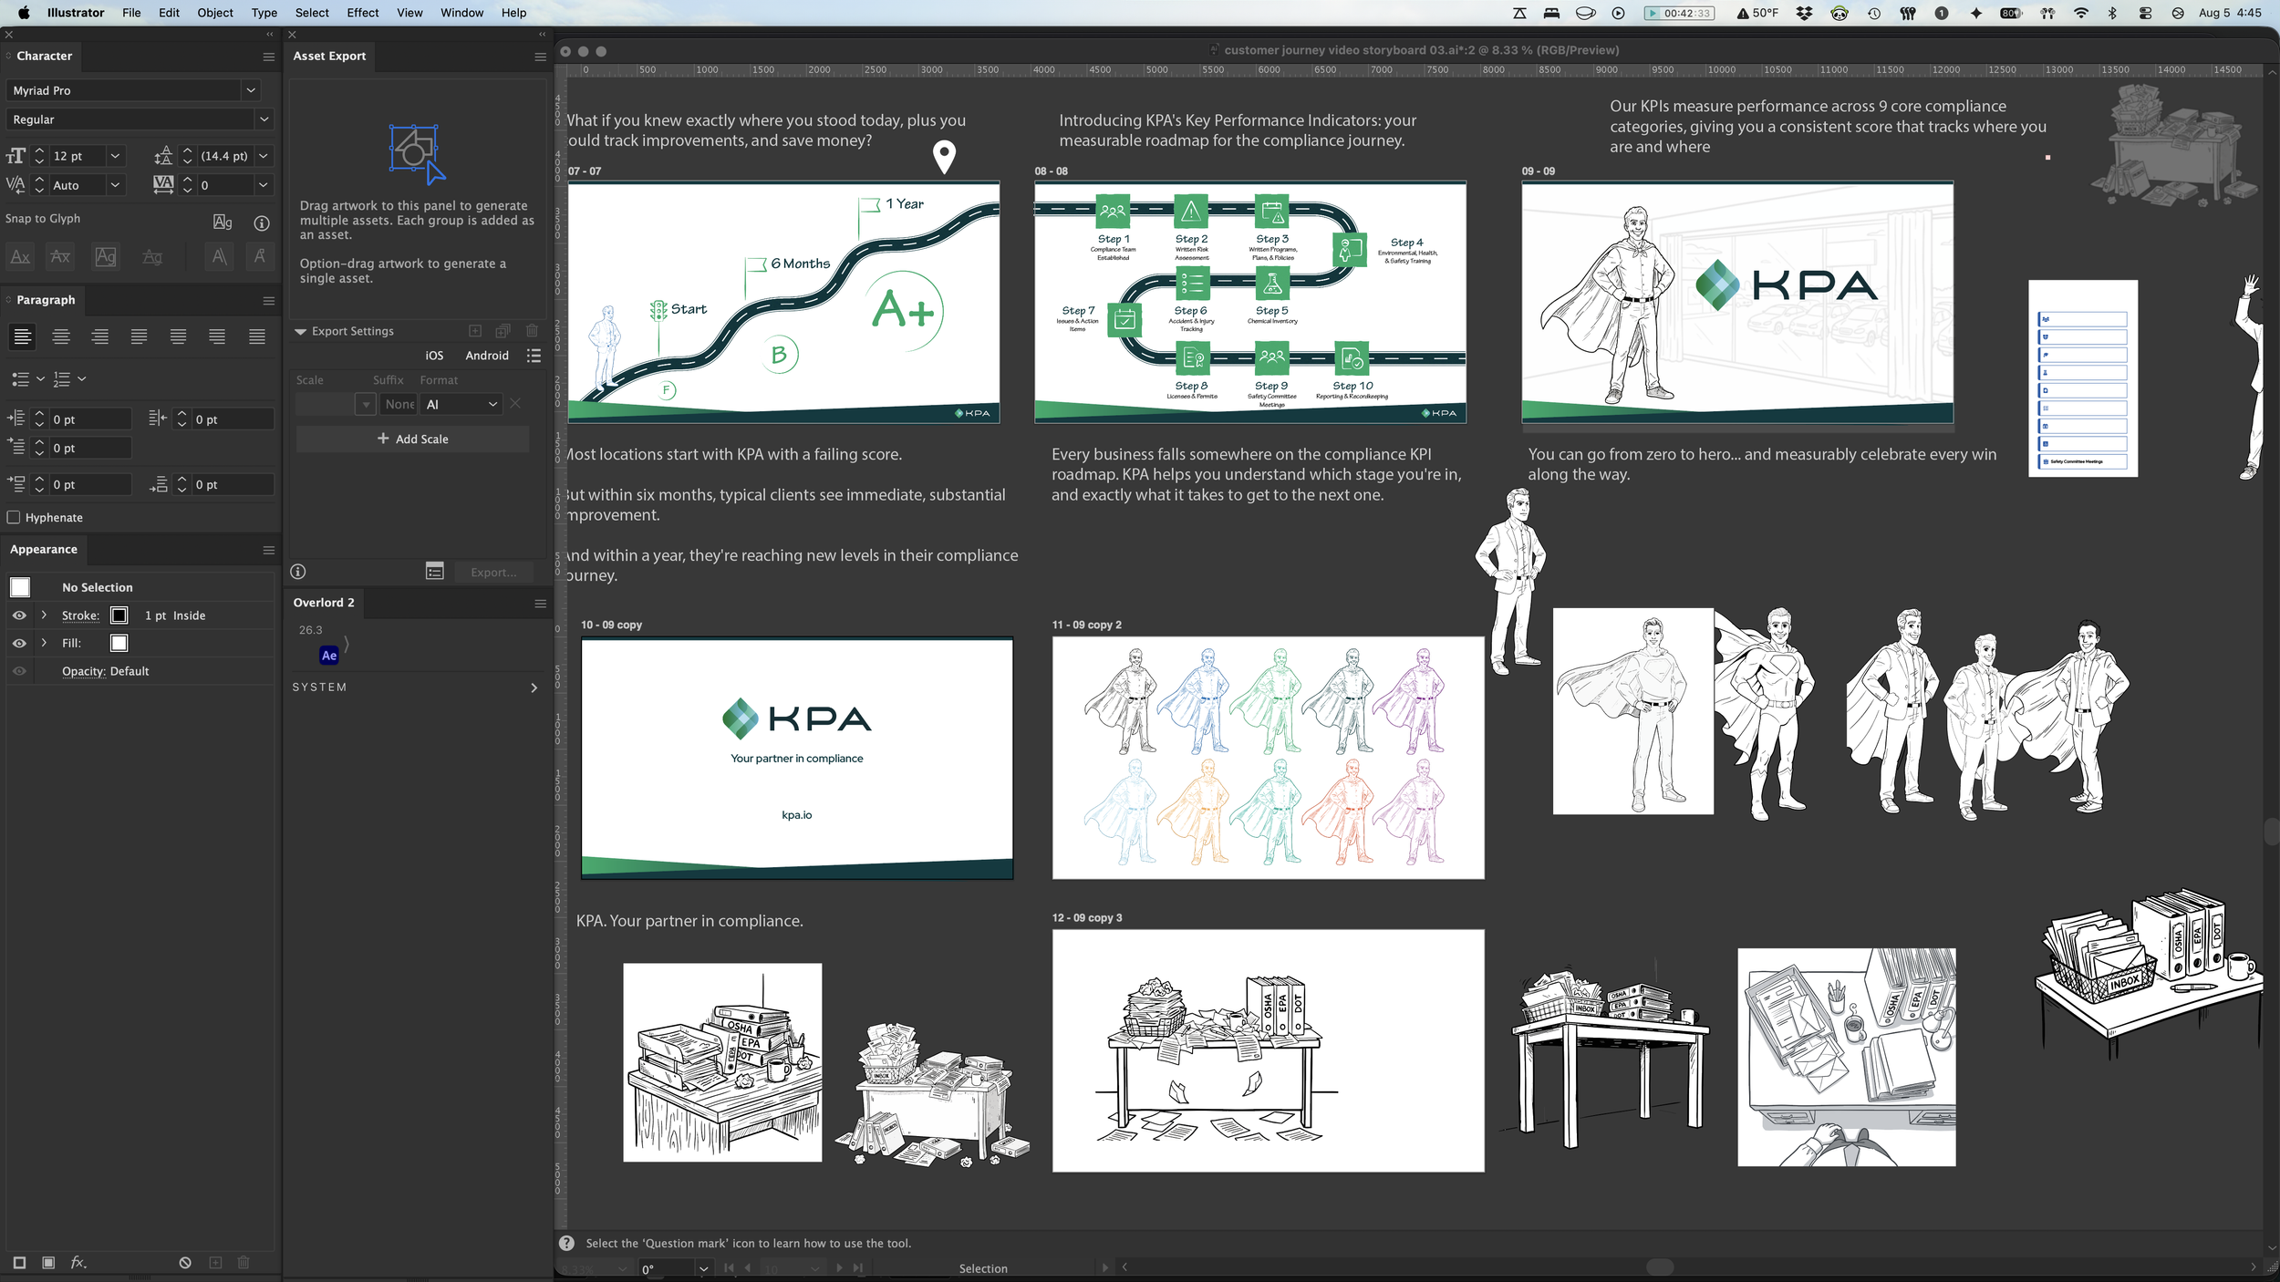Viewport: 2280px width, 1282px height.
Task: Open the Export for Screens dialog icon
Action: pos(435,571)
